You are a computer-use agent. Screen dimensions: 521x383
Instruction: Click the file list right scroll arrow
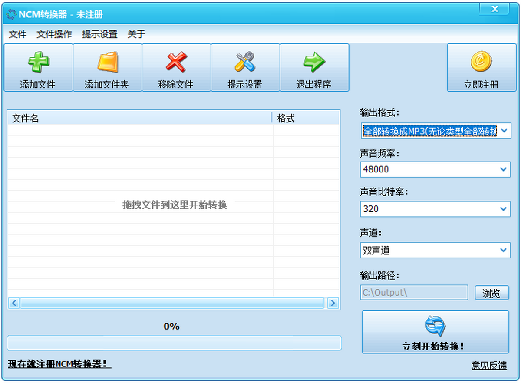333,303
